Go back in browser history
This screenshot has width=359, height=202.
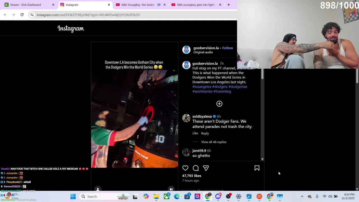tap(5, 15)
